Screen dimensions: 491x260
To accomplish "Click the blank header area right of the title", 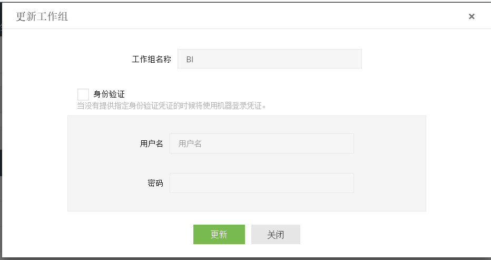I will coord(263,16).
